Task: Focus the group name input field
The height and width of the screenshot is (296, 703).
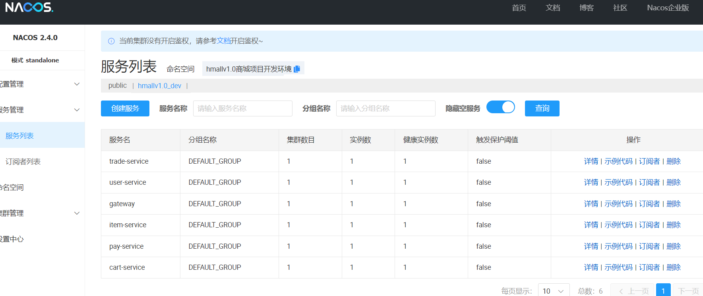Action: [x=386, y=108]
